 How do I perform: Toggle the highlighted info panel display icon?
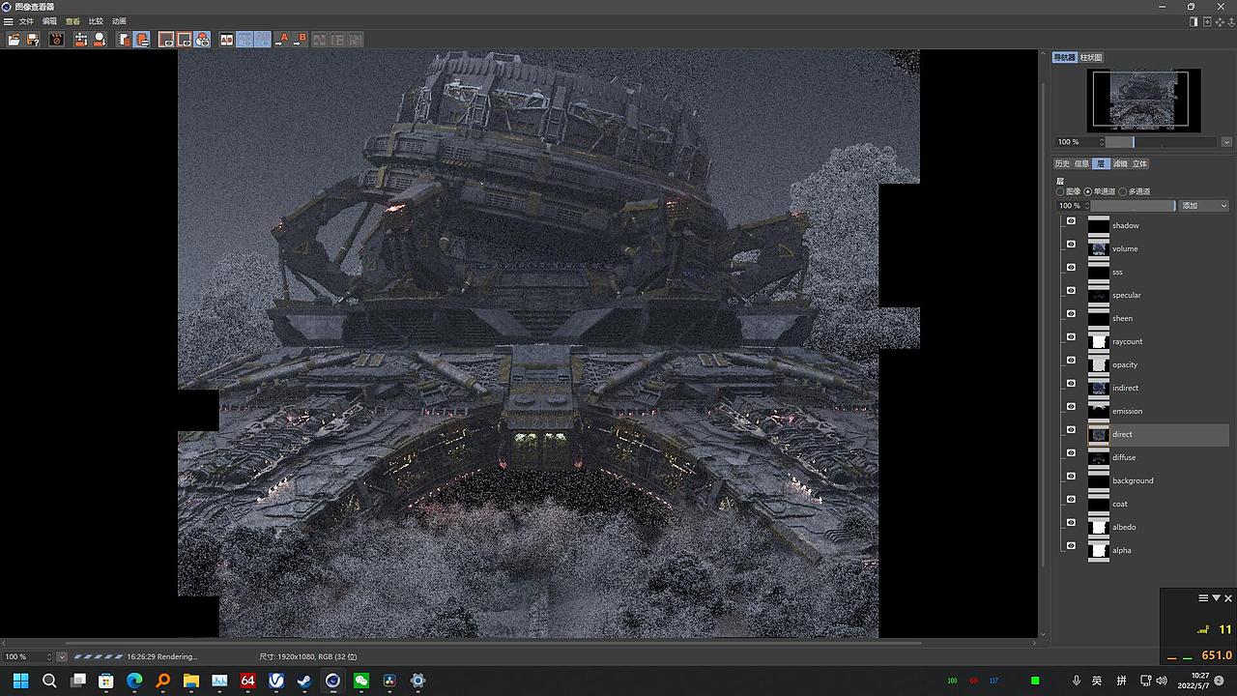tap(142, 40)
